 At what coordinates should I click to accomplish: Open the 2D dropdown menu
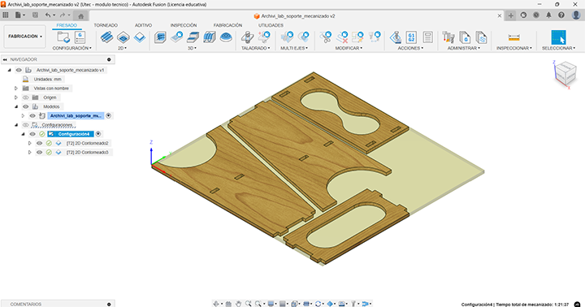(x=123, y=48)
